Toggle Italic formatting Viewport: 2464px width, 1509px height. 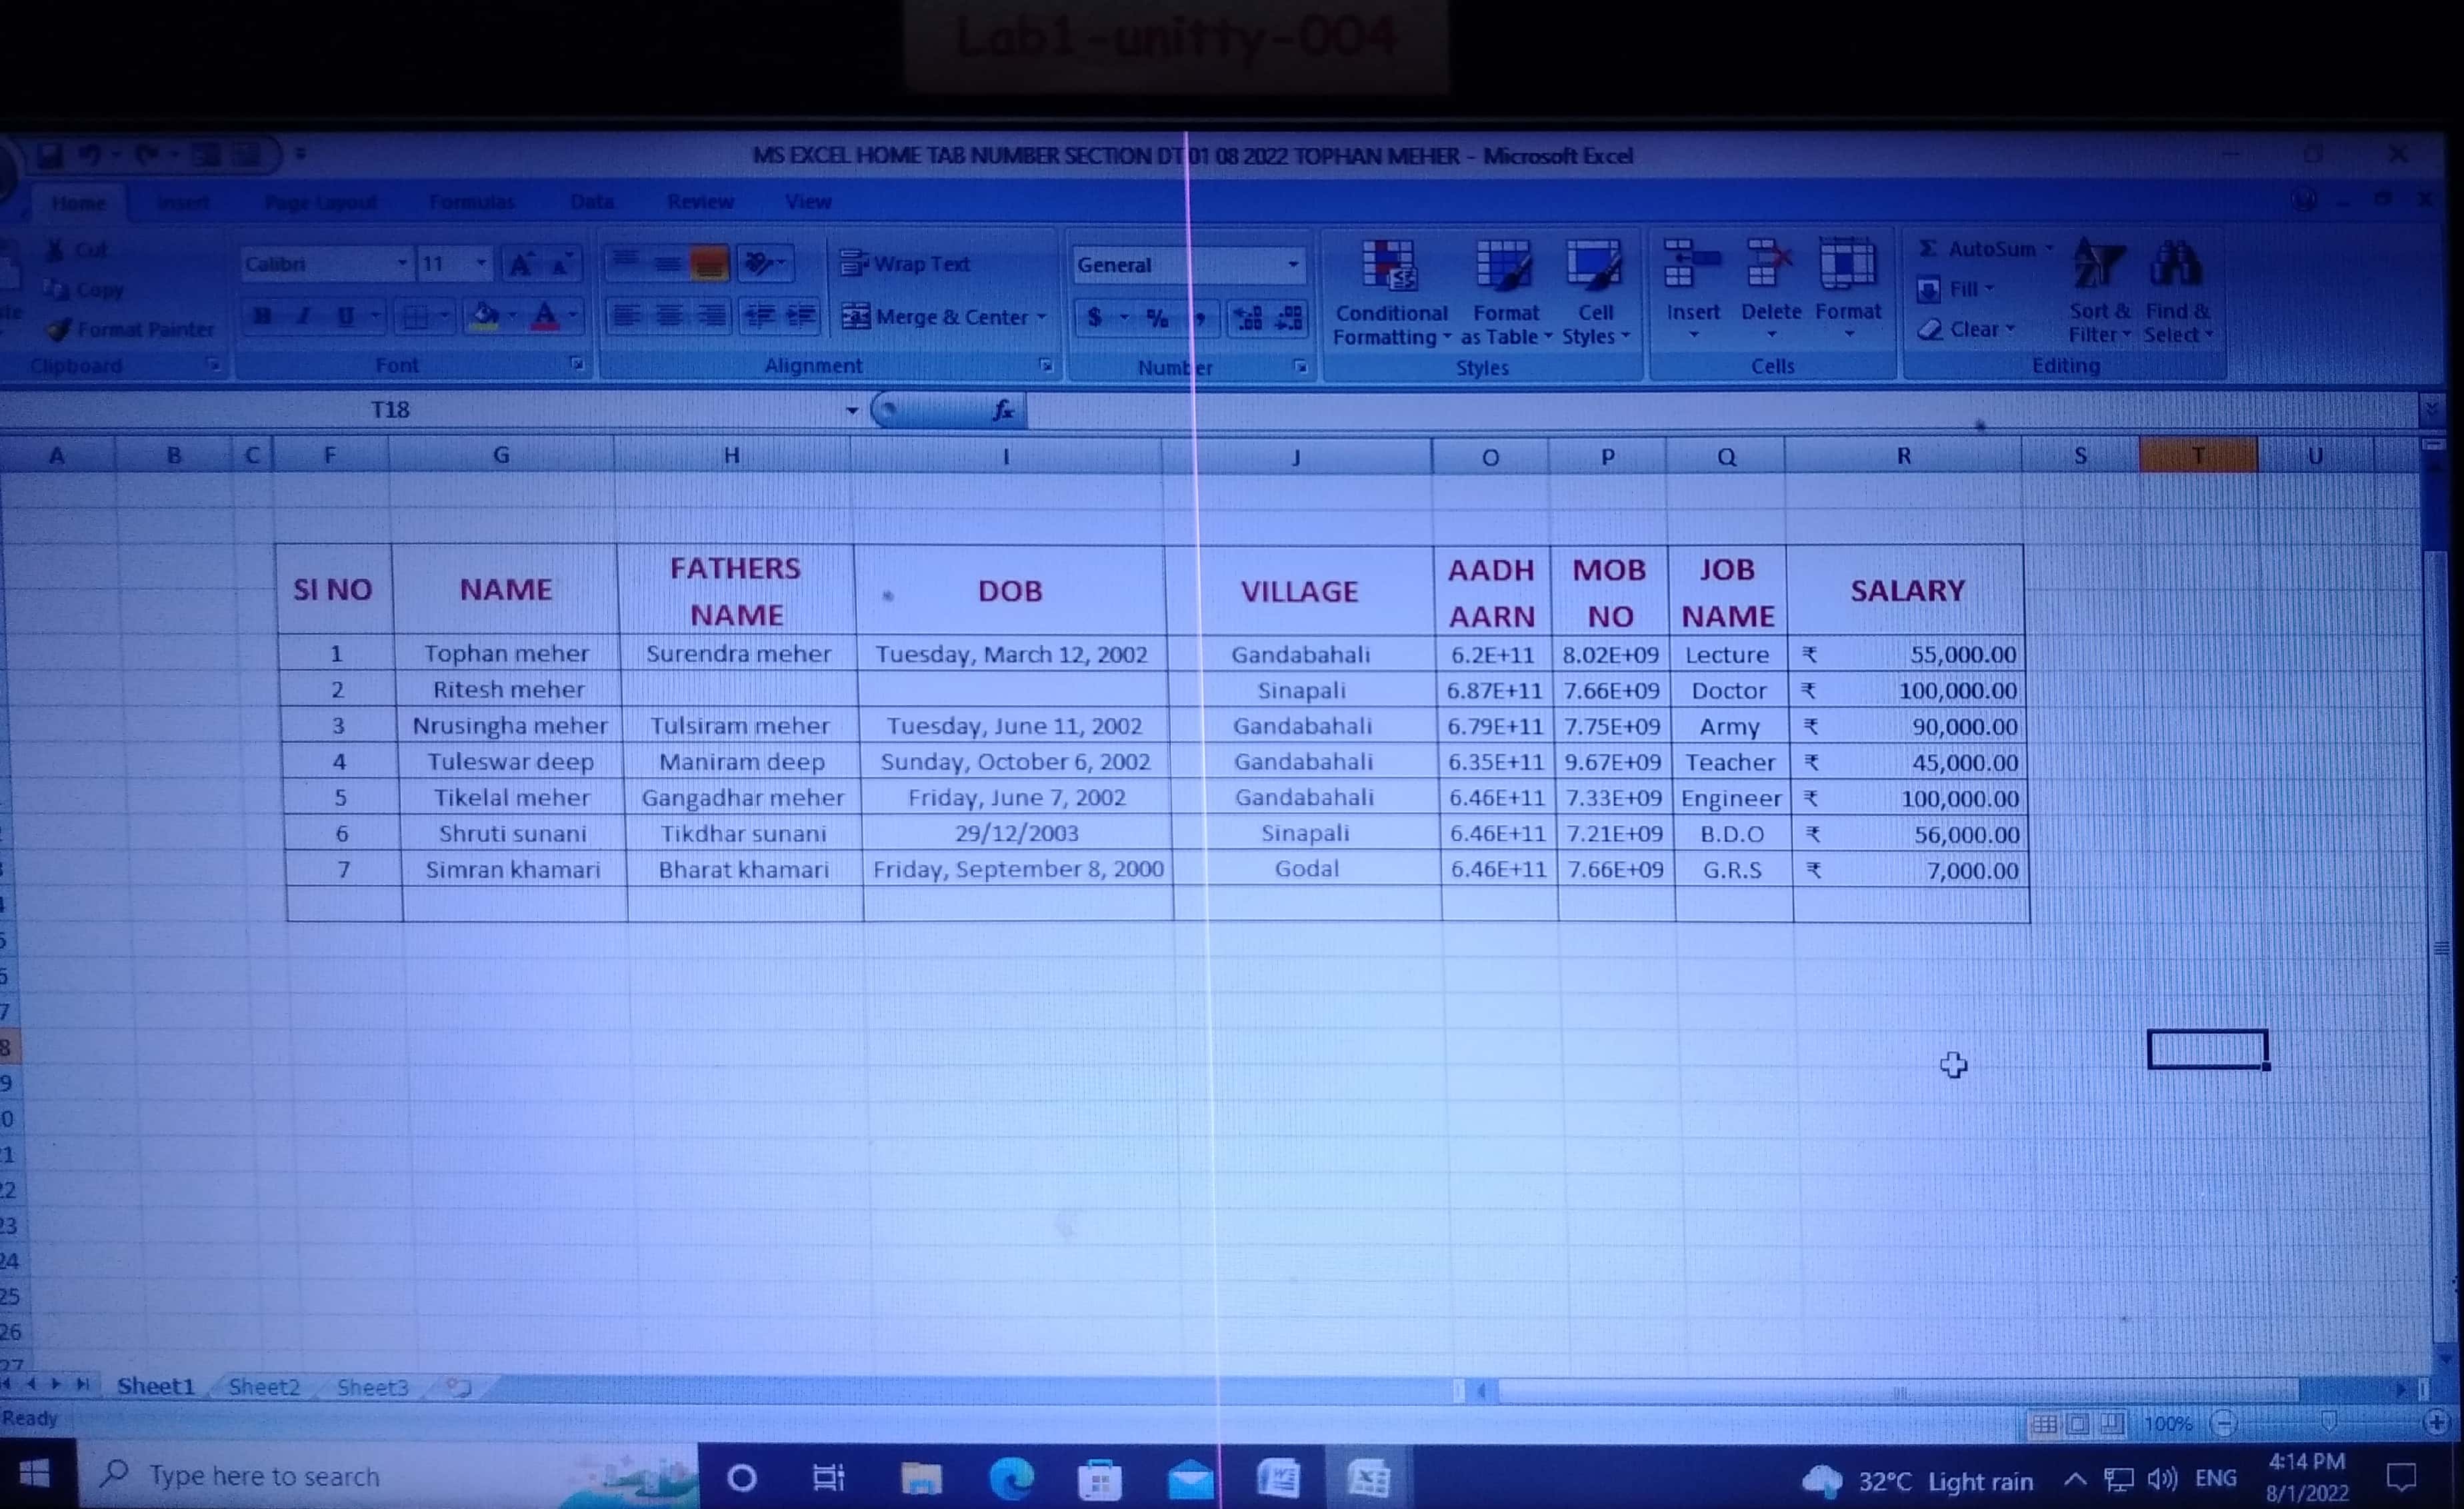click(x=303, y=317)
